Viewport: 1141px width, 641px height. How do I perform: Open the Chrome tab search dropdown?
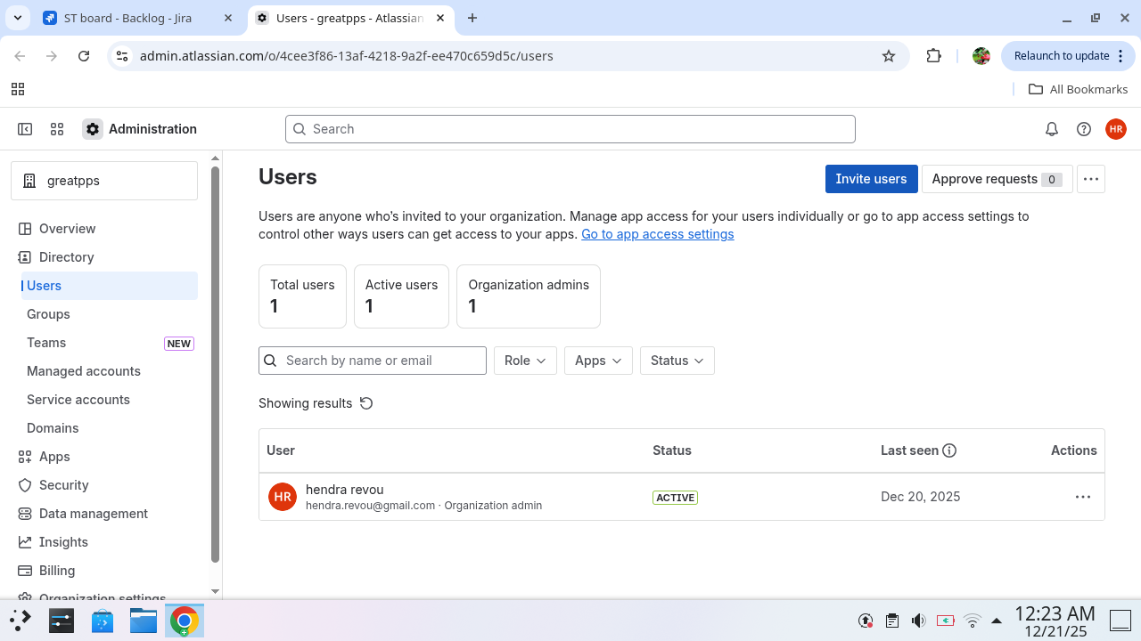(x=17, y=18)
